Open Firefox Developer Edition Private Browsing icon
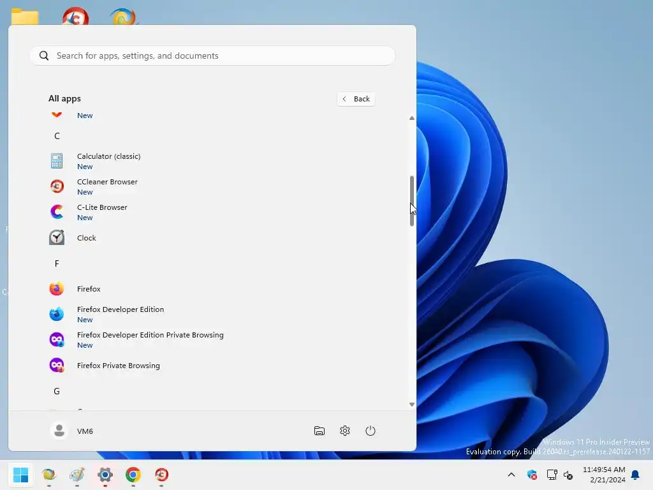Screen dimensions: 653x490 tap(57, 339)
